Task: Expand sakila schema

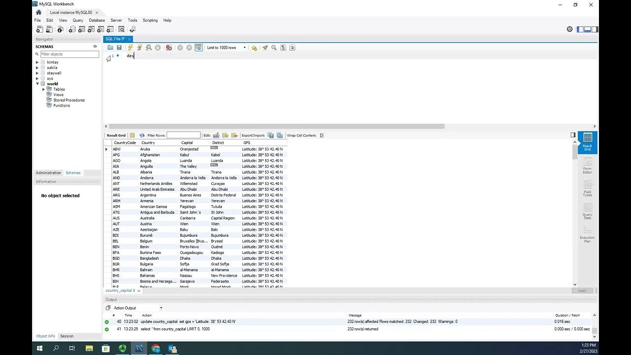Action: tap(37, 68)
